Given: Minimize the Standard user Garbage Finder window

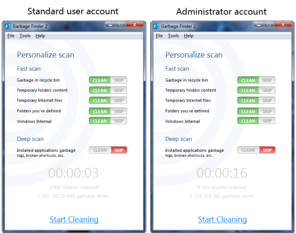Looking at the screenshot, I should [110, 25].
